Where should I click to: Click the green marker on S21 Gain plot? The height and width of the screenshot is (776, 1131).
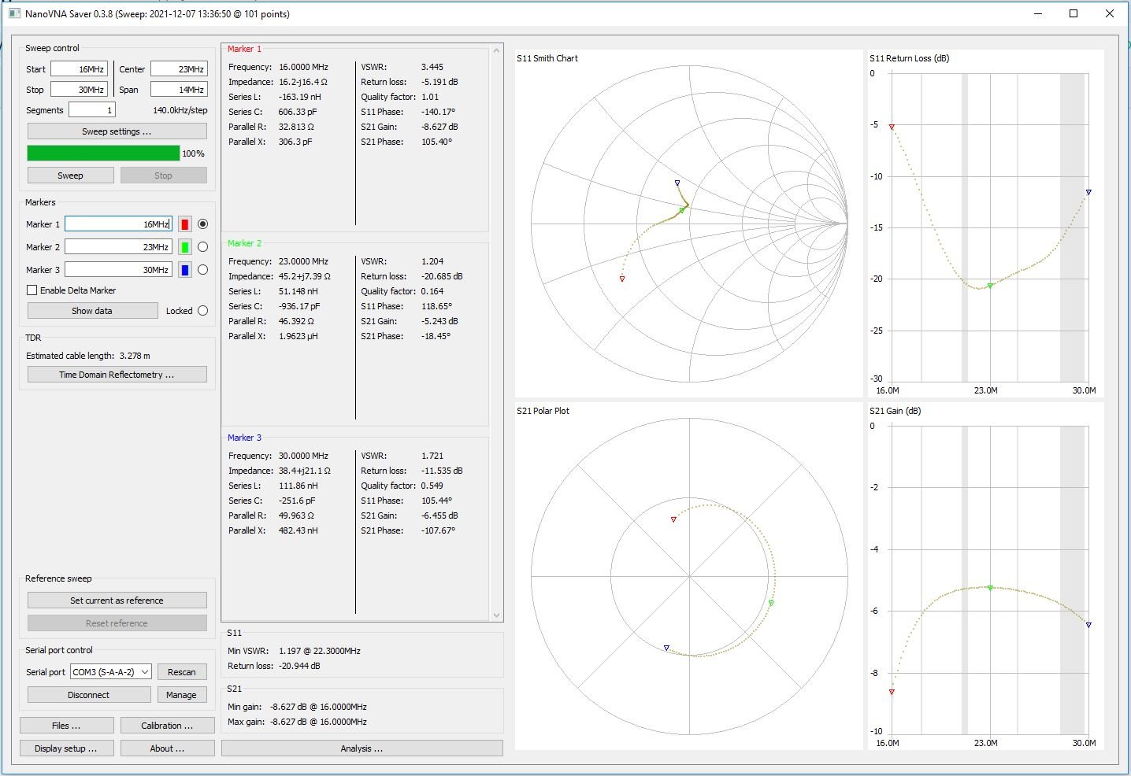(990, 588)
